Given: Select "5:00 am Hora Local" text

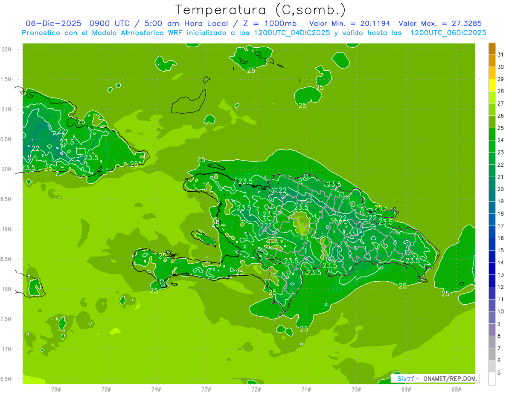Looking at the screenshot, I should pyautogui.click(x=188, y=23).
